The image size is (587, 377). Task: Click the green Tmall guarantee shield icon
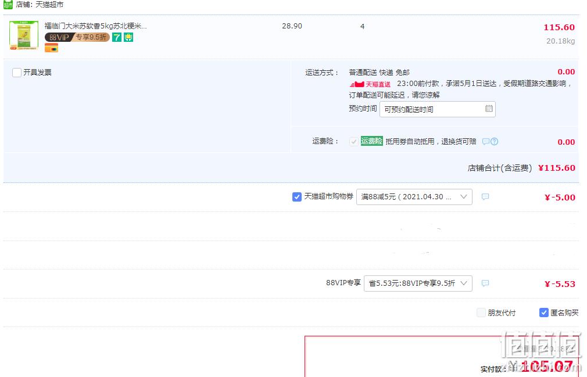coord(128,37)
